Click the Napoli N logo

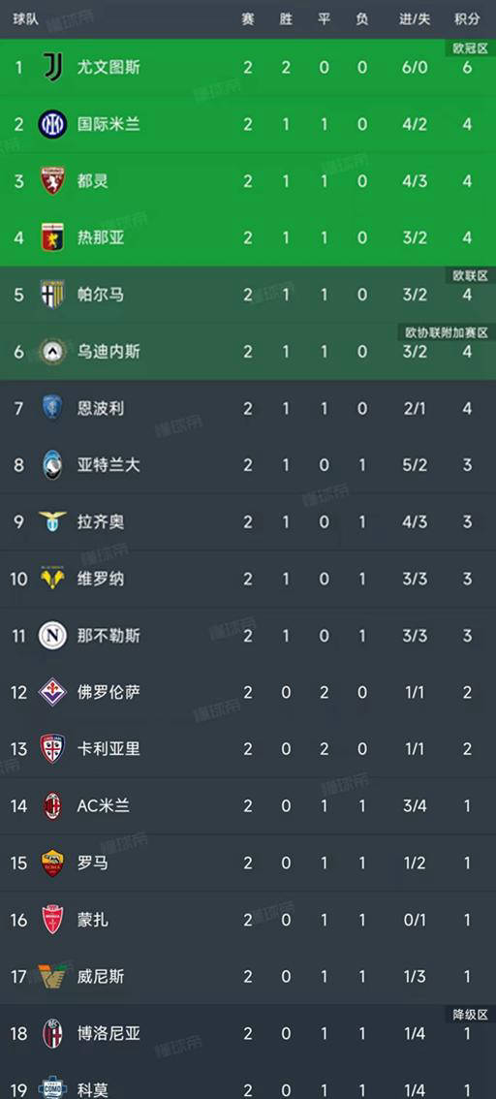click(x=53, y=635)
